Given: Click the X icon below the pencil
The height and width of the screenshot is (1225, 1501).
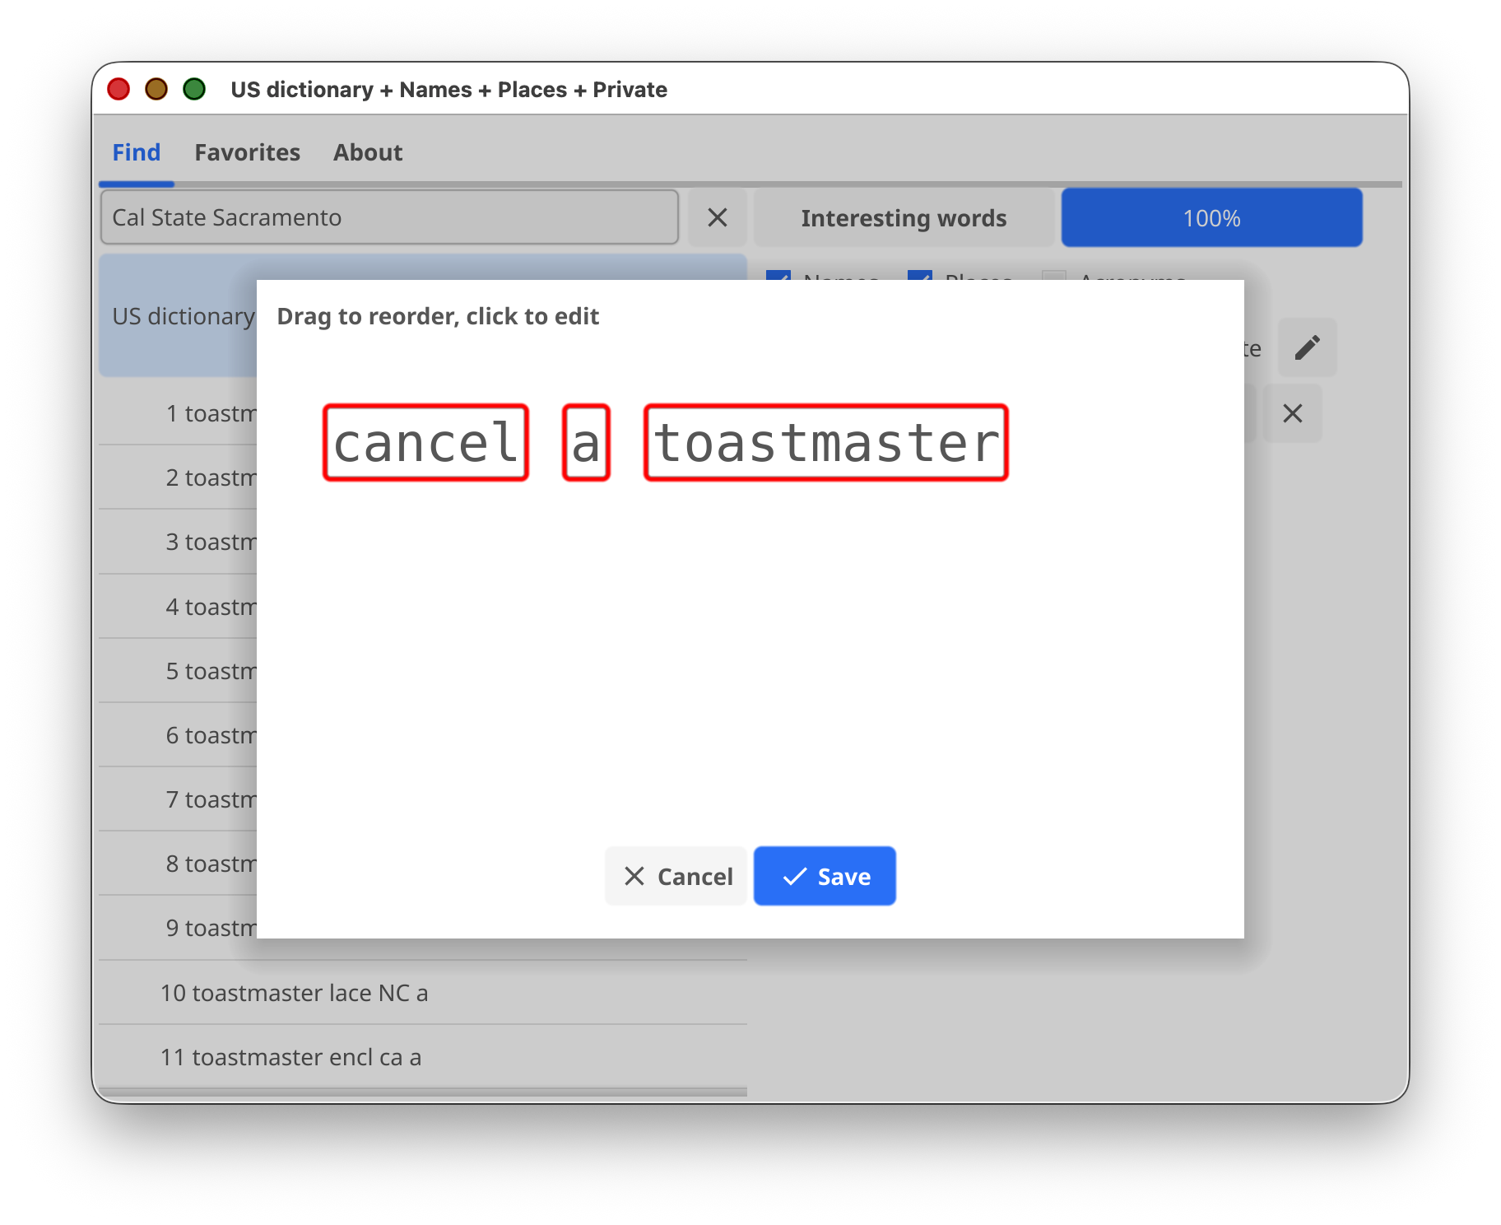Looking at the screenshot, I should pos(1292,413).
